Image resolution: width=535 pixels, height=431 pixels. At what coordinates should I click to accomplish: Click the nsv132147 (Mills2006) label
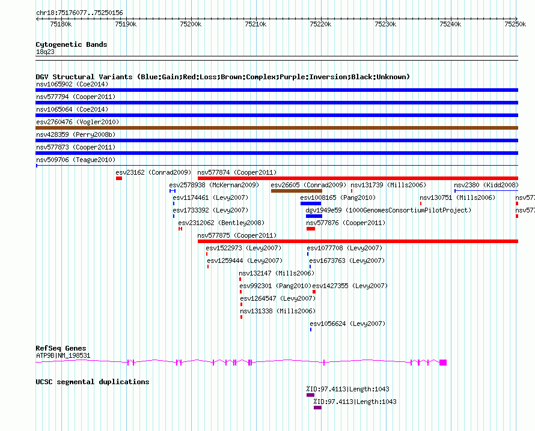click(277, 273)
